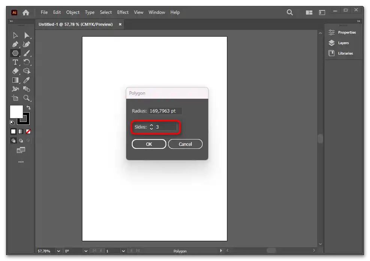This screenshot has width=370, height=261.
Task: Choose the Eraser tool
Action: [x=15, y=71]
